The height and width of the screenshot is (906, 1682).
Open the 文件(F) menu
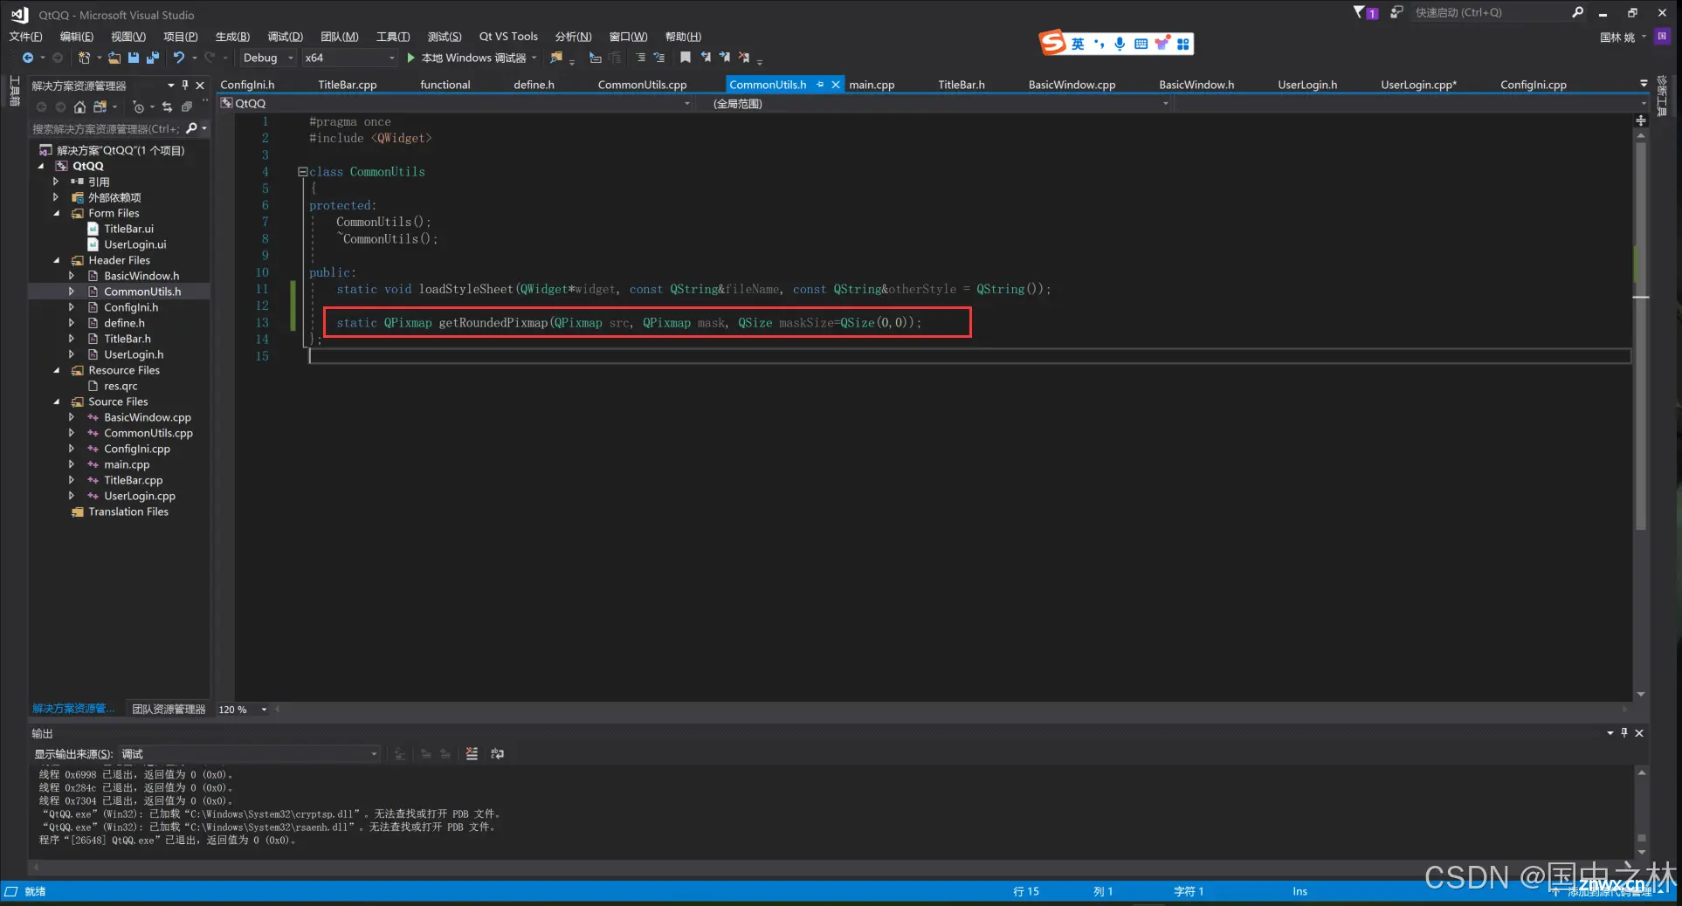click(25, 36)
